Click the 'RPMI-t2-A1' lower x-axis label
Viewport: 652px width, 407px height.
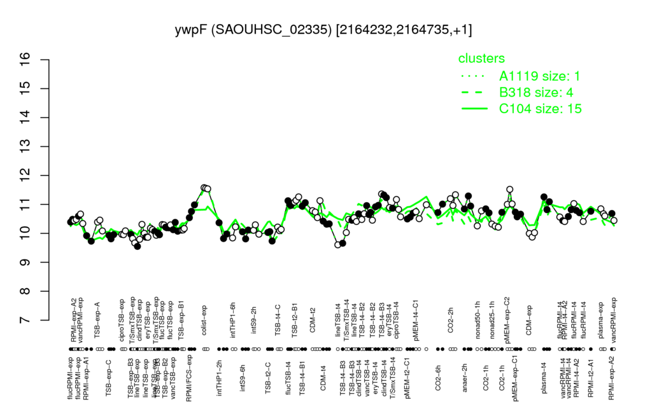[590, 378]
